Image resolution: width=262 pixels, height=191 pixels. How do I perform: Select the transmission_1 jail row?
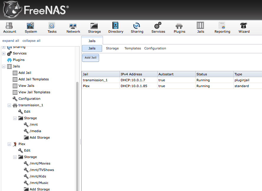(x=172, y=80)
